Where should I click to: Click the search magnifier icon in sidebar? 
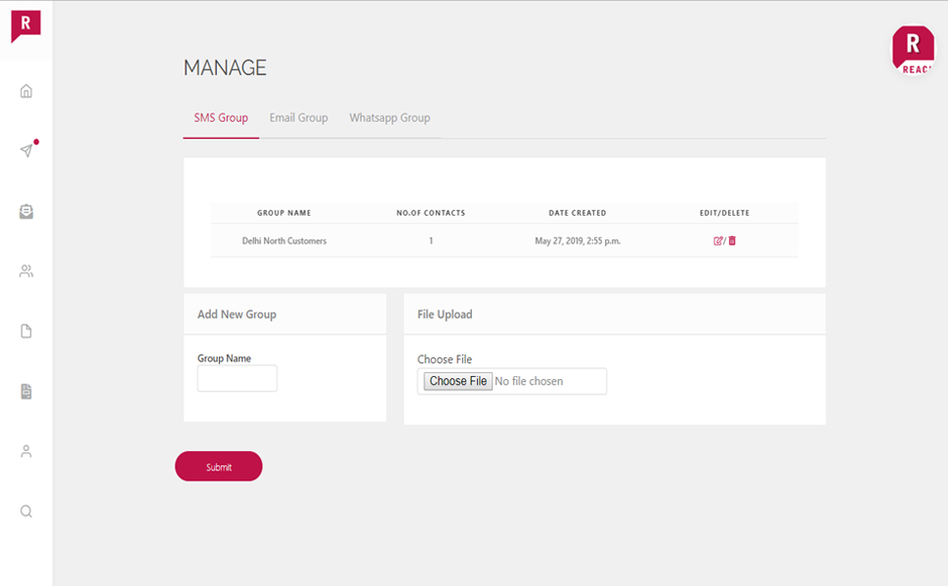coord(26,512)
